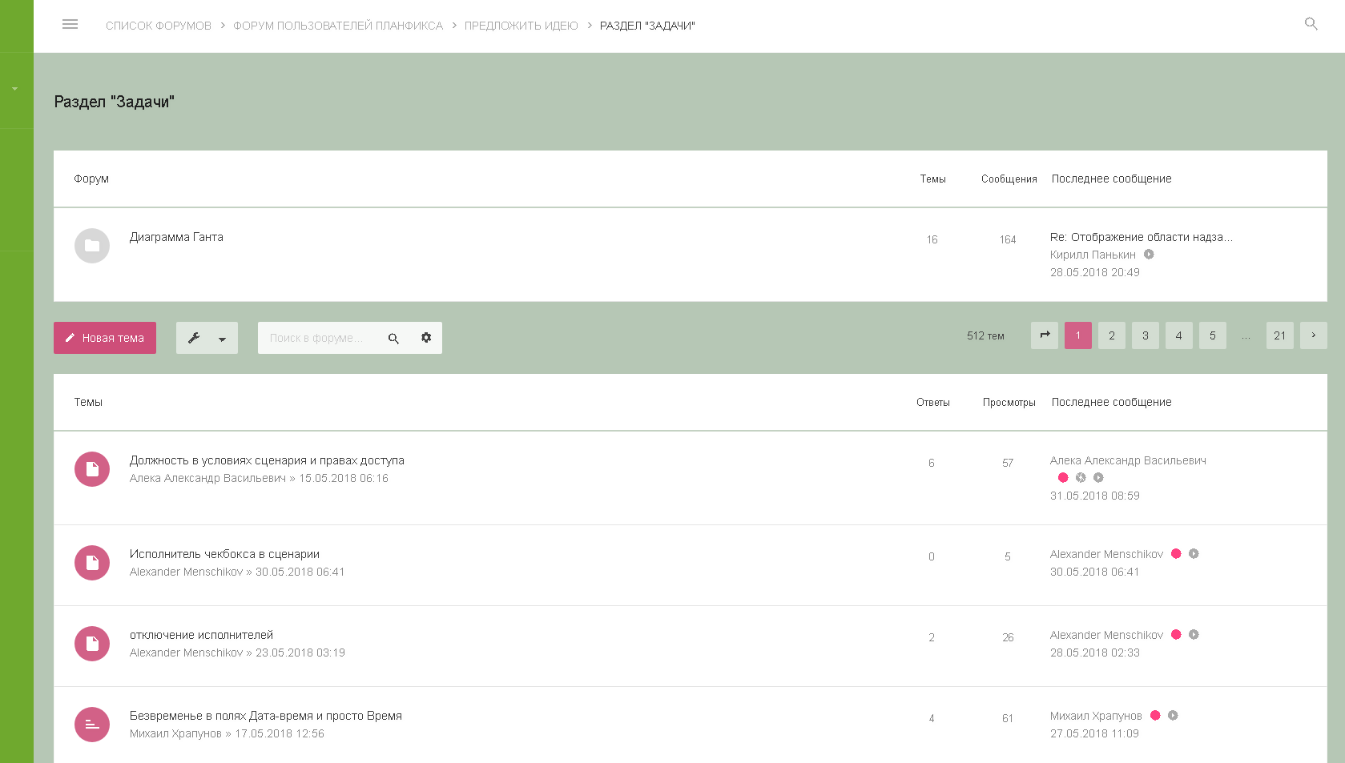This screenshot has width=1345, height=763.
Task: Click pink unread dot in Исполнитель чекбокса row
Action: (1176, 553)
